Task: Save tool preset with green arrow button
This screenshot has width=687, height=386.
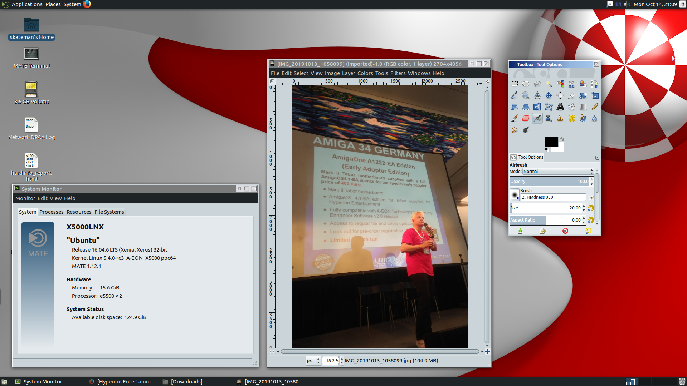Action: tap(520, 231)
